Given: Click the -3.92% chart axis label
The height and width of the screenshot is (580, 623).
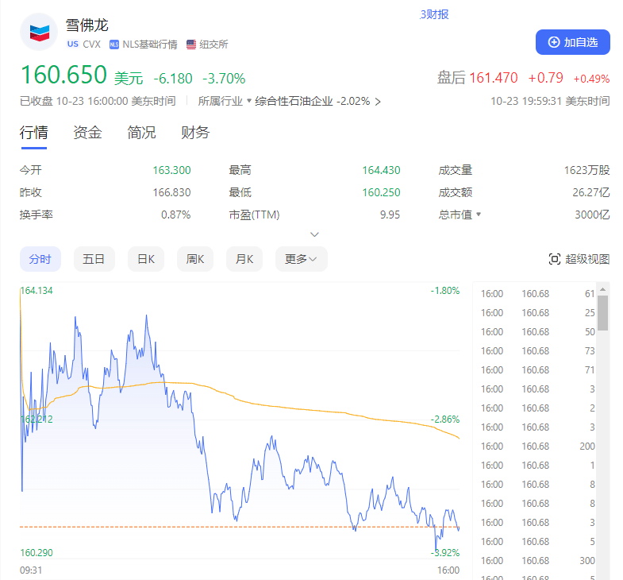Looking at the screenshot, I should click(445, 552).
